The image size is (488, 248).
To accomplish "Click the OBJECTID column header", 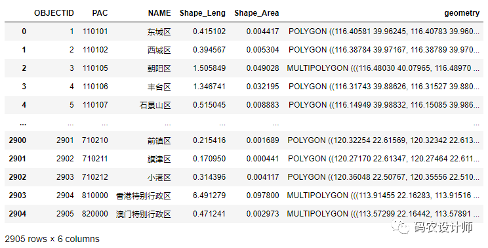I will tap(54, 13).
